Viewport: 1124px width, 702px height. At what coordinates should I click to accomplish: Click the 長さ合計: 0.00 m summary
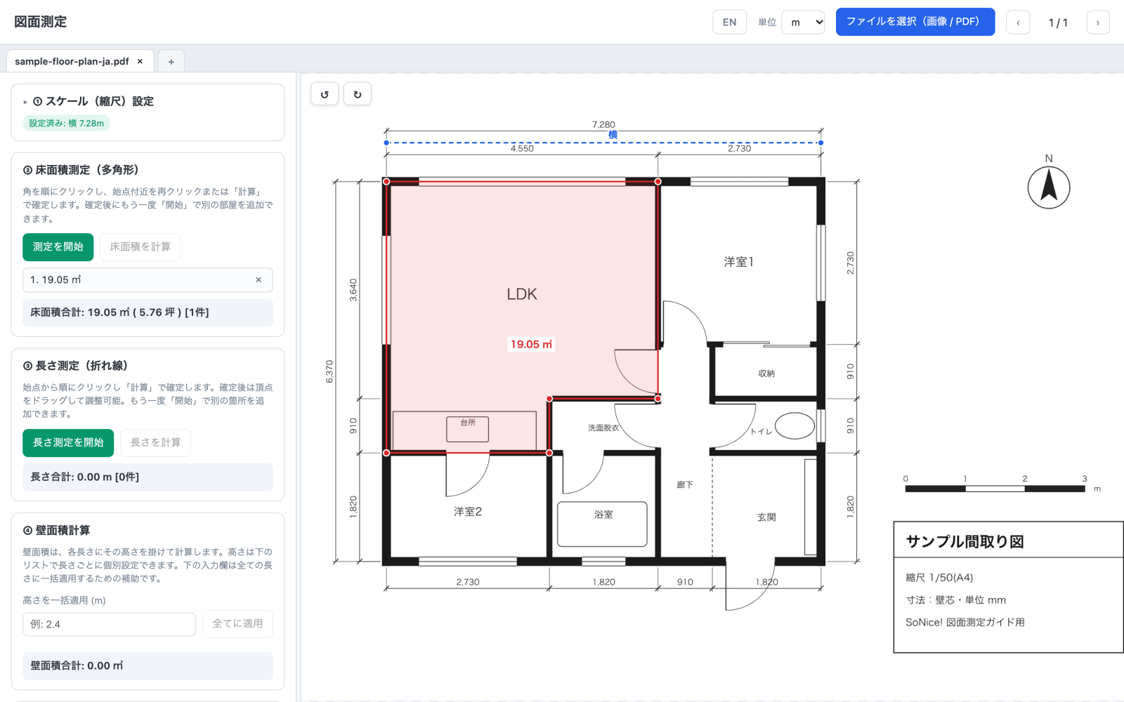point(148,477)
